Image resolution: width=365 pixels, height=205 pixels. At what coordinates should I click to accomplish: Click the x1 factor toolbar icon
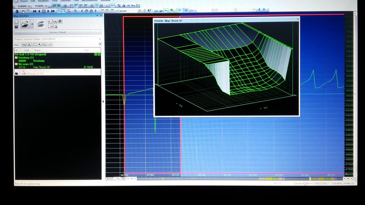click(128, 6)
